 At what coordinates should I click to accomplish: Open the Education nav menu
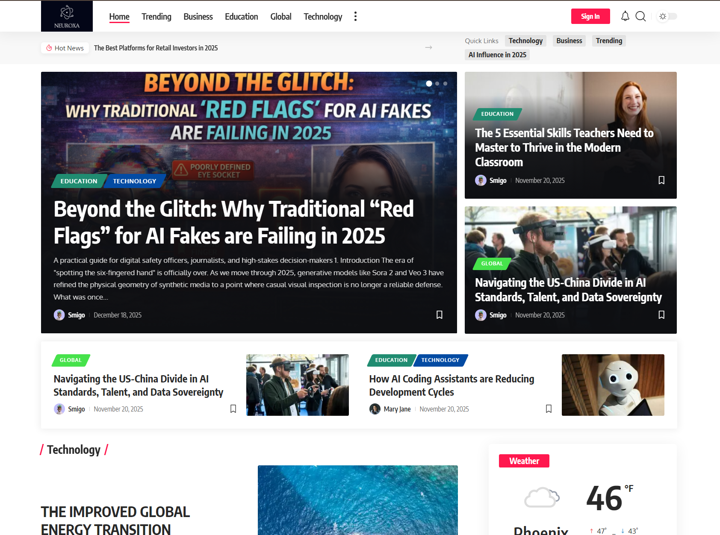tap(242, 17)
